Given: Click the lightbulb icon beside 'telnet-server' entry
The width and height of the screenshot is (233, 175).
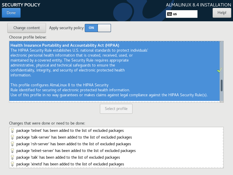Looking at the screenshot, I should pos(12,151).
